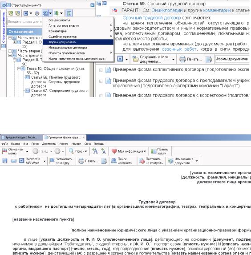The height and width of the screenshot is (255, 251).
Task: Collapse Часть первая tree node
Action: click(x=10, y=38)
